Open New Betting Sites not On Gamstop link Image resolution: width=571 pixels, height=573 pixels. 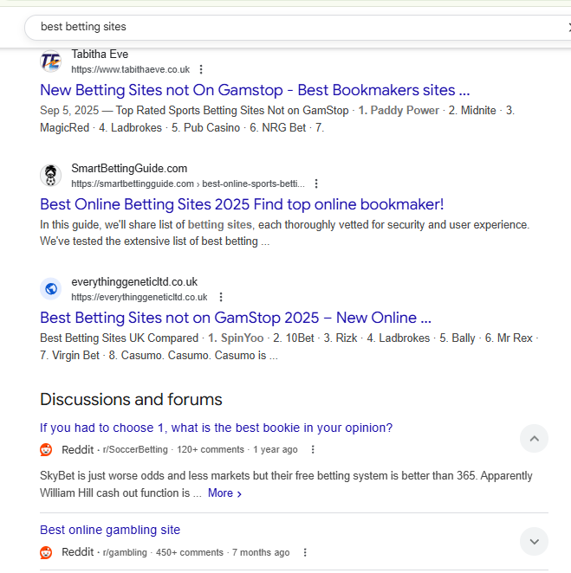[255, 90]
